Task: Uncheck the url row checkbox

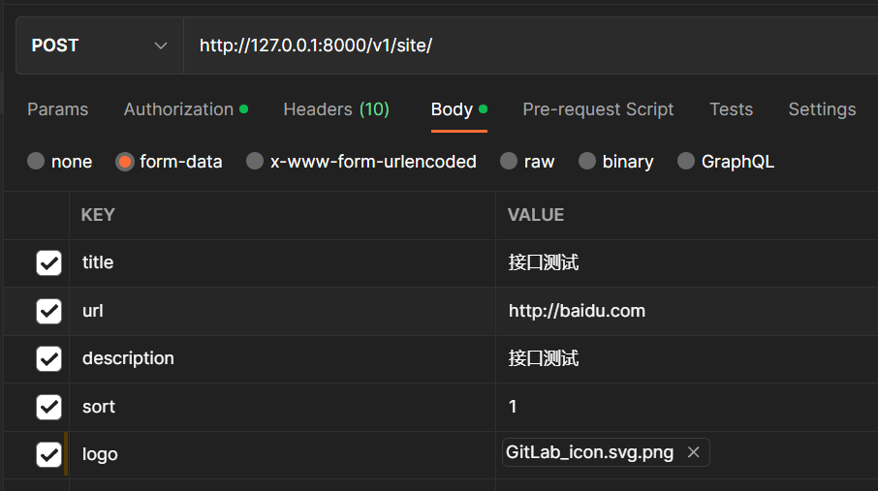Action: pyautogui.click(x=48, y=311)
